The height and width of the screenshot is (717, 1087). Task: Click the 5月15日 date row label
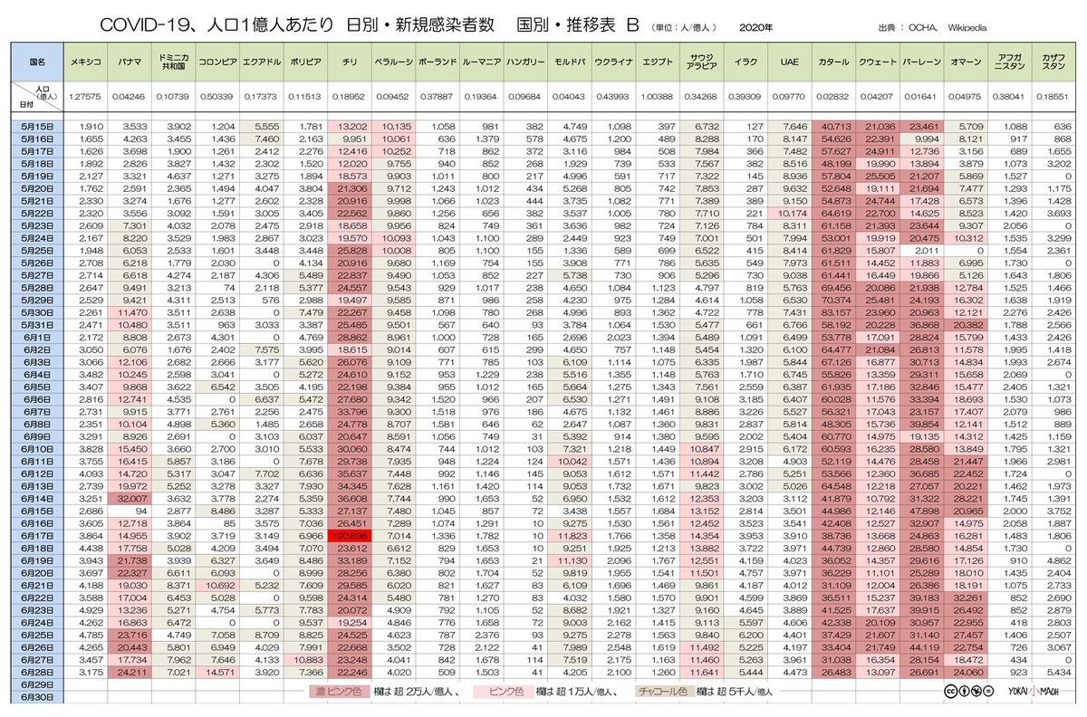tap(39, 126)
